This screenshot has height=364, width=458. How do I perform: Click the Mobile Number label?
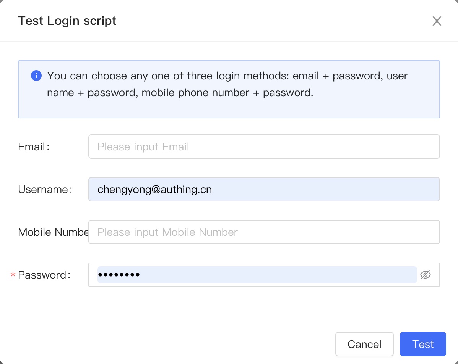coord(53,232)
